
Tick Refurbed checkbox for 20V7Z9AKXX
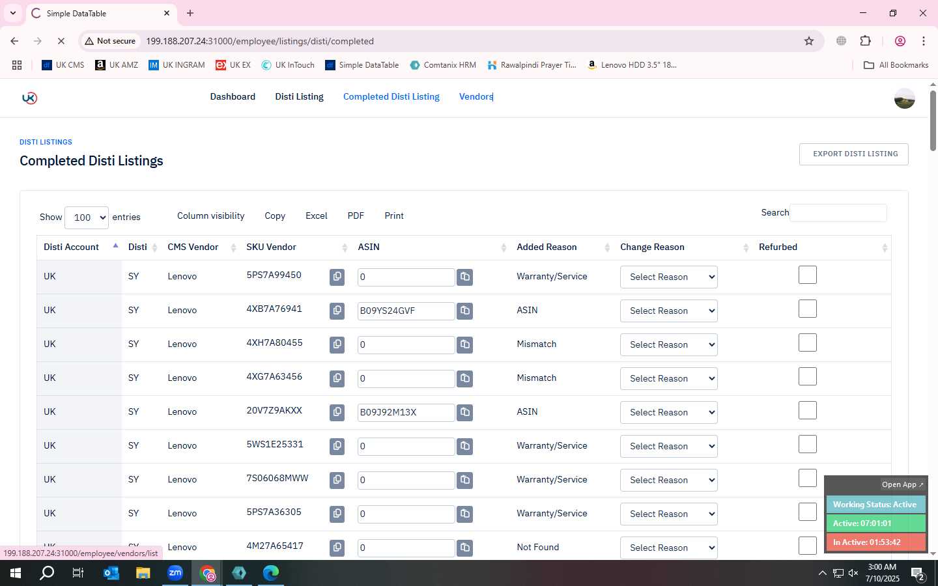(x=807, y=410)
